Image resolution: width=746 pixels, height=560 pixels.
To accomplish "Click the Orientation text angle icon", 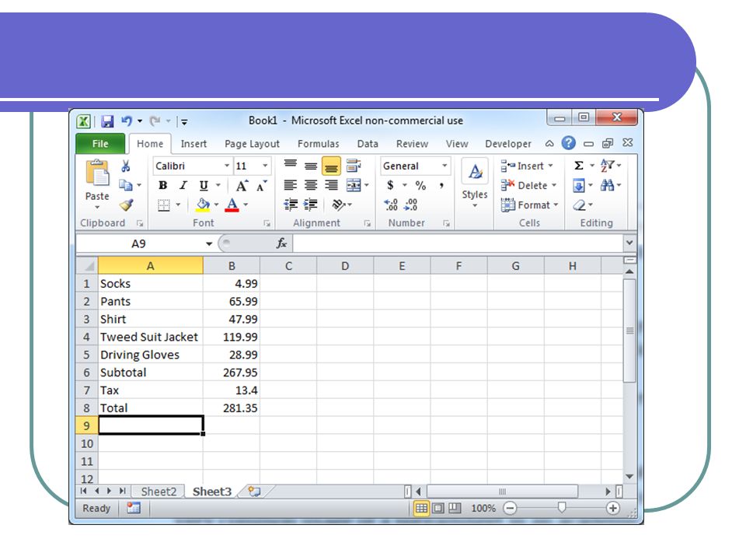I will click(338, 205).
